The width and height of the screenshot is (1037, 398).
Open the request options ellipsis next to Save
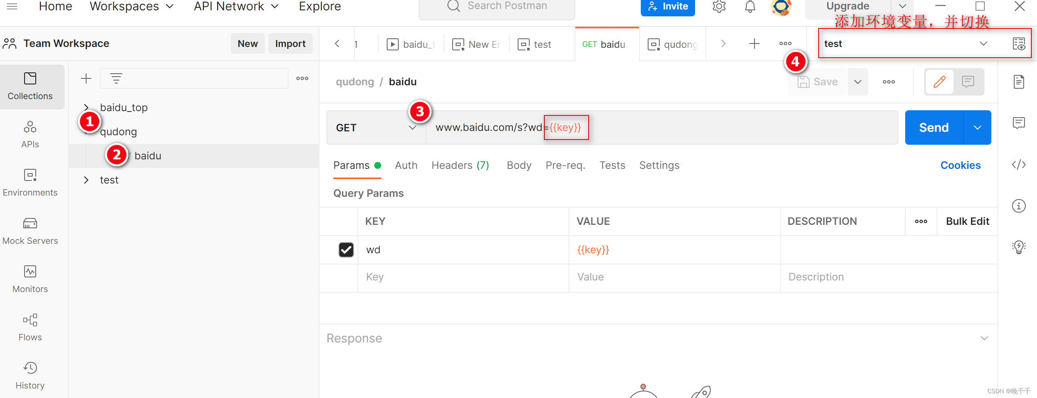click(x=889, y=82)
